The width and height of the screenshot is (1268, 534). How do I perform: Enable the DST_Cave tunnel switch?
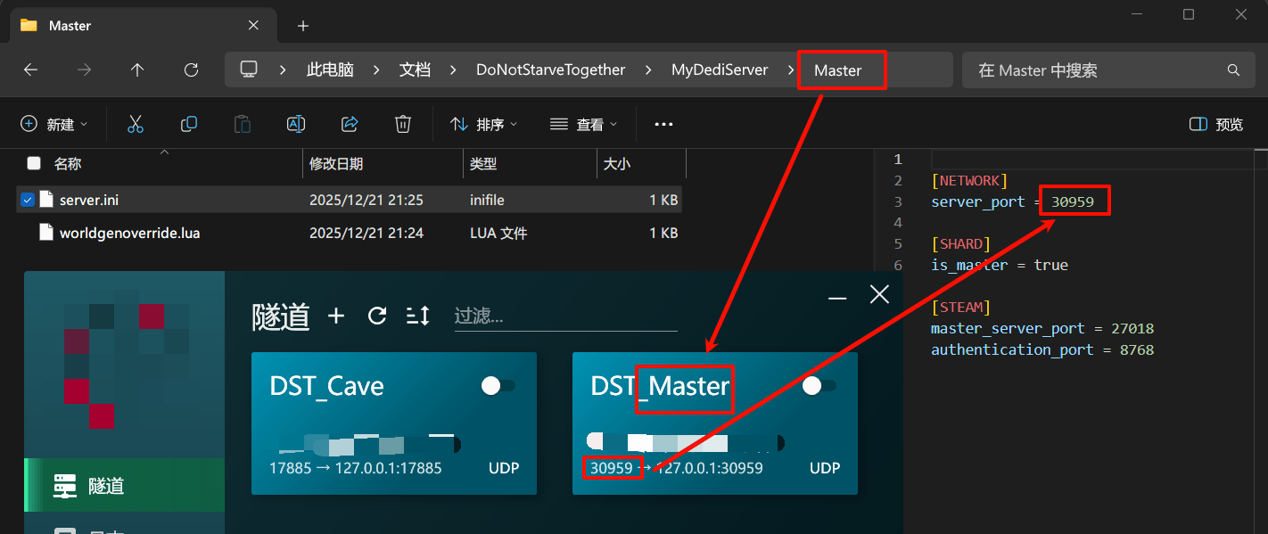tap(498, 385)
